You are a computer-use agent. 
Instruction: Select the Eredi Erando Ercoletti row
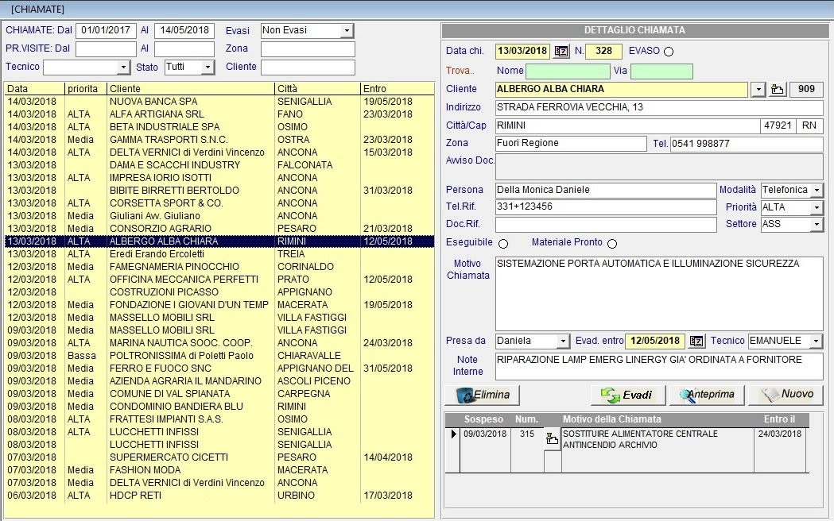[x=219, y=254]
